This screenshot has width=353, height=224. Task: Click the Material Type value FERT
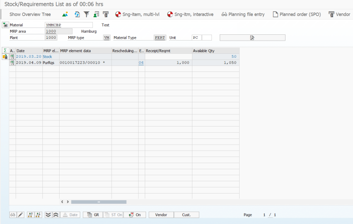[160, 37]
